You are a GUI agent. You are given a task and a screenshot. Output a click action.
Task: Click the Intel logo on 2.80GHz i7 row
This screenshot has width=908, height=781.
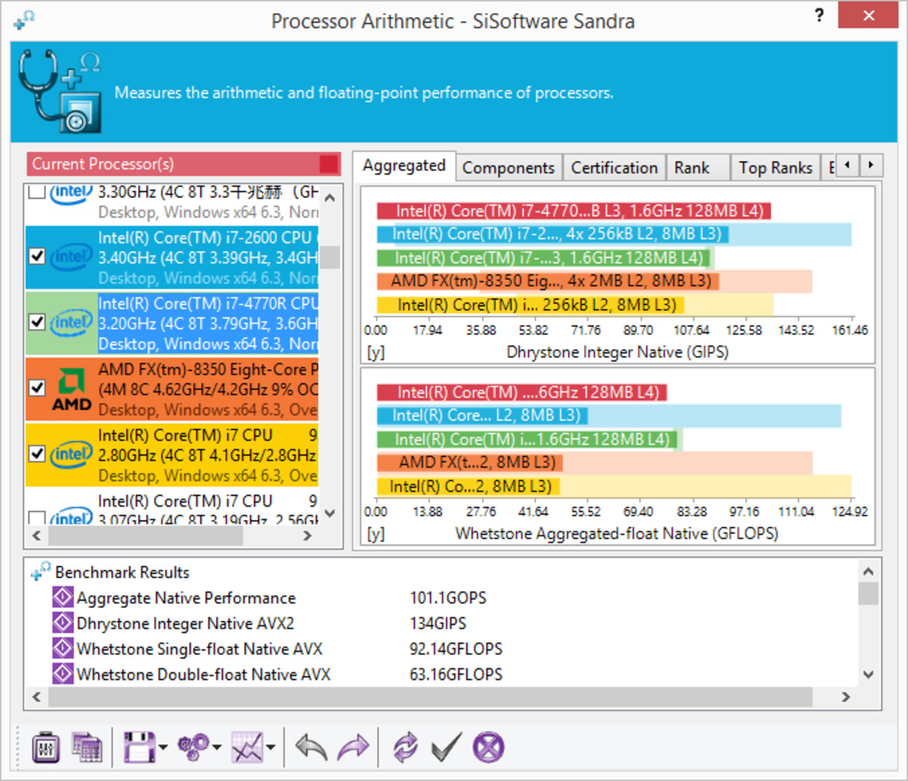tap(71, 455)
